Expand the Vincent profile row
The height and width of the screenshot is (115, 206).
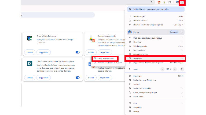point(156,32)
